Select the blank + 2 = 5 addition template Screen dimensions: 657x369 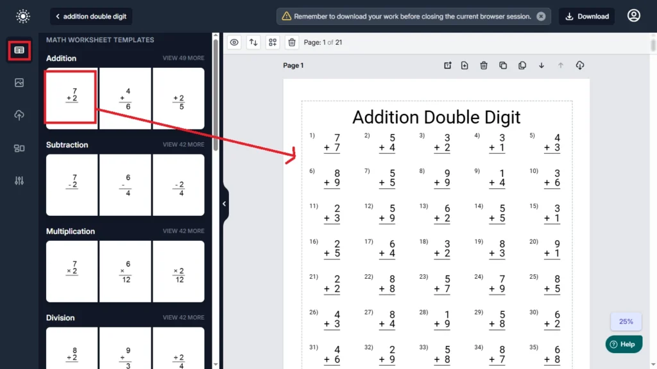pyautogui.click(x=178, y=98)
